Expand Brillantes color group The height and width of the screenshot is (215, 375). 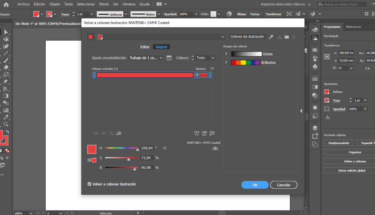point(226,63)
